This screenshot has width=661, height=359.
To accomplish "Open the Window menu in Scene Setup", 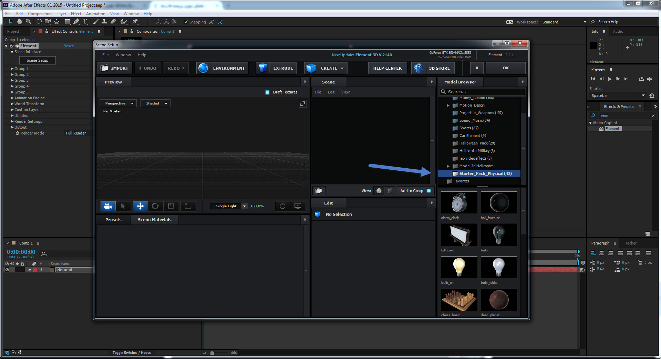I will (123, 55).
